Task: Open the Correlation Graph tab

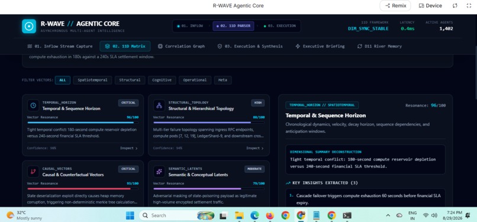Action: click(x=181, y=46)
